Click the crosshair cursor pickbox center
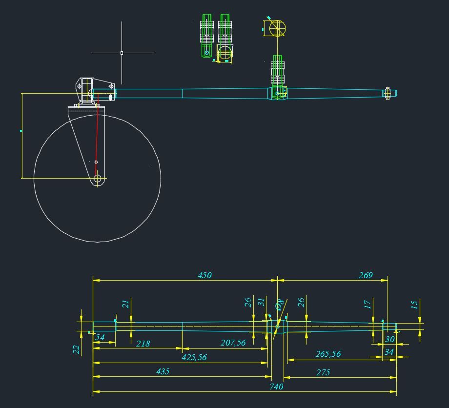Viewport: 449px width, 408px height. coord(122,53)
